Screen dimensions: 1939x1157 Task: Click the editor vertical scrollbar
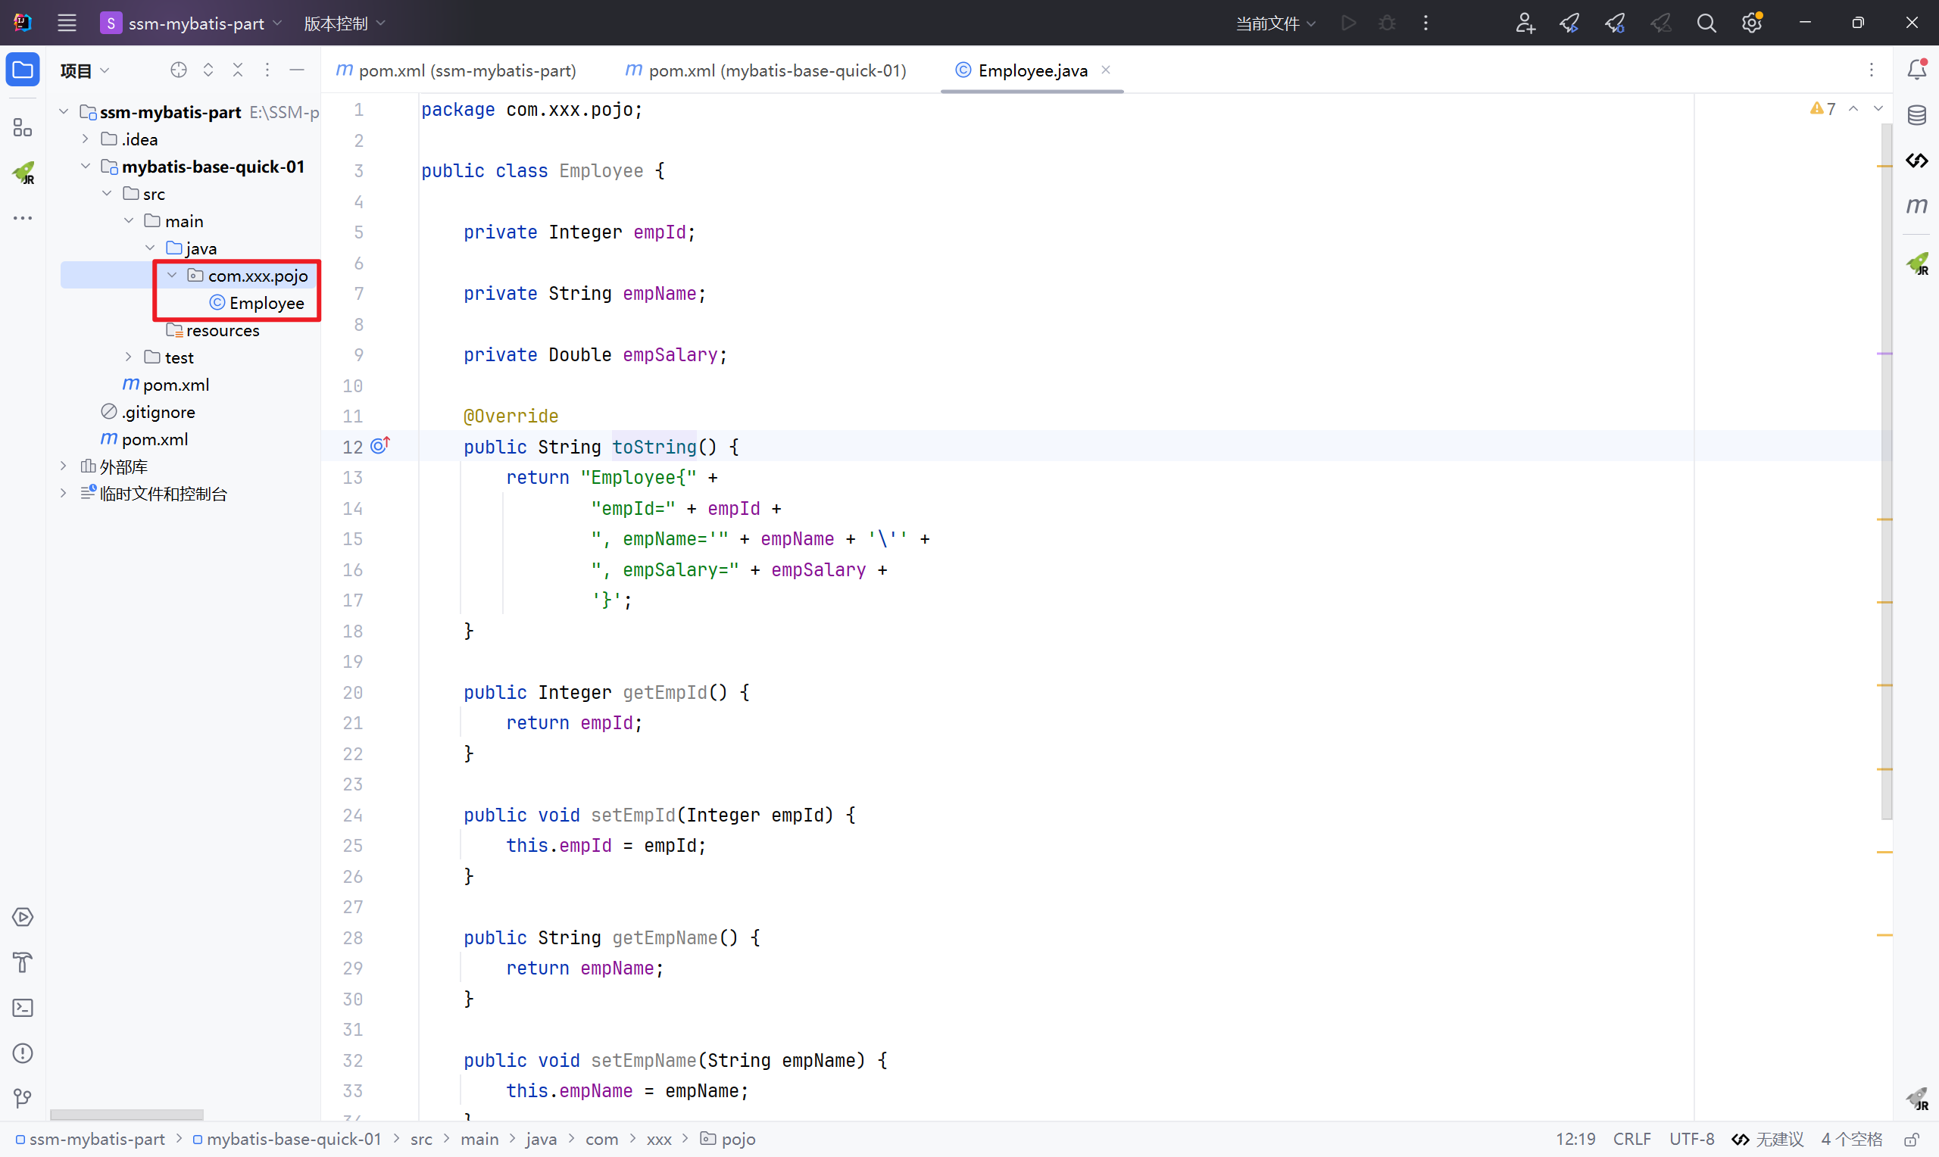coord(1886,468)
